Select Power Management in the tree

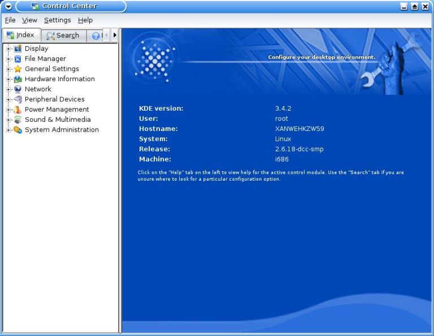tap(57, 110)
